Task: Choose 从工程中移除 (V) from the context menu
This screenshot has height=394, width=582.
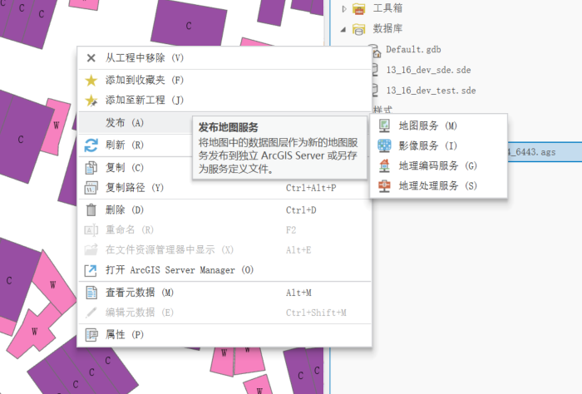Action: tap(225, 58)
